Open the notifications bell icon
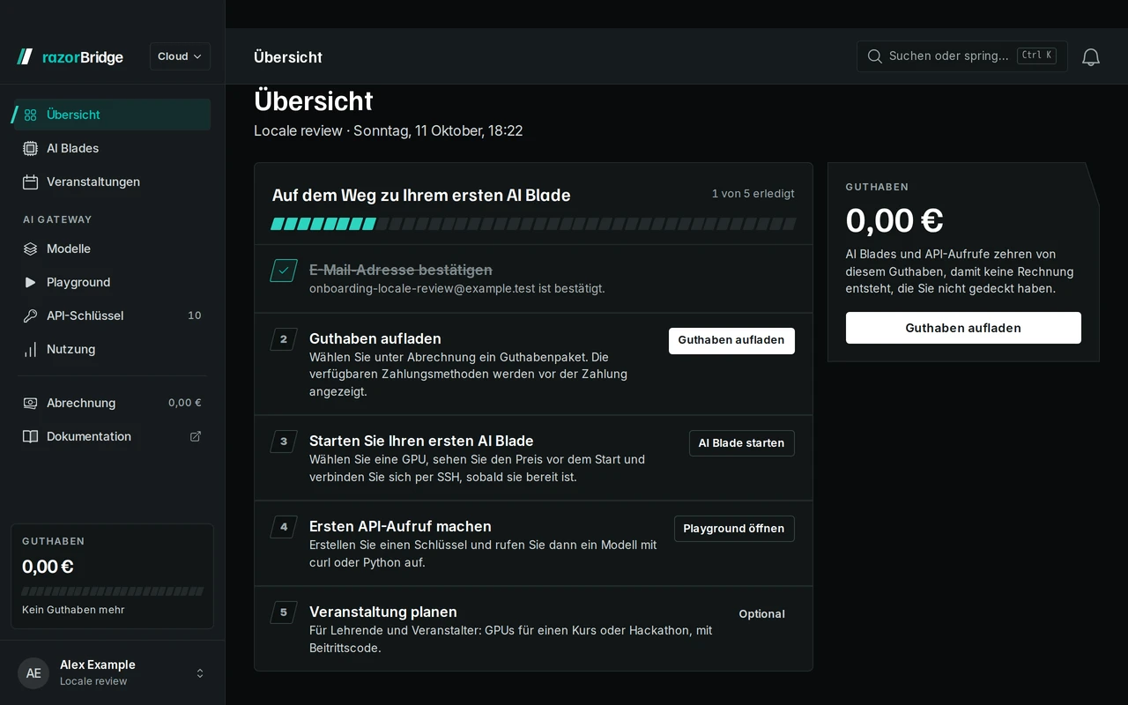The image size is (1128, 705). click(x=1091, y=56)
